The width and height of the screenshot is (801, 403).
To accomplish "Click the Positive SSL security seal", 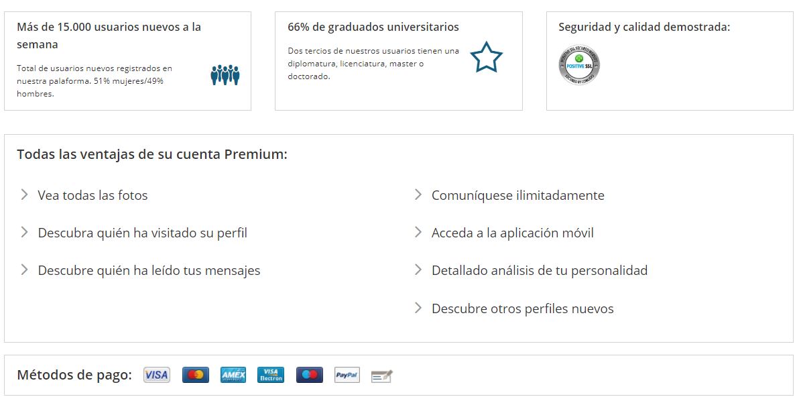I will click(x=578, y=65).
